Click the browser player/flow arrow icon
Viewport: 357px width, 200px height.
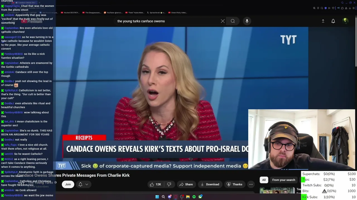[329, 8]
